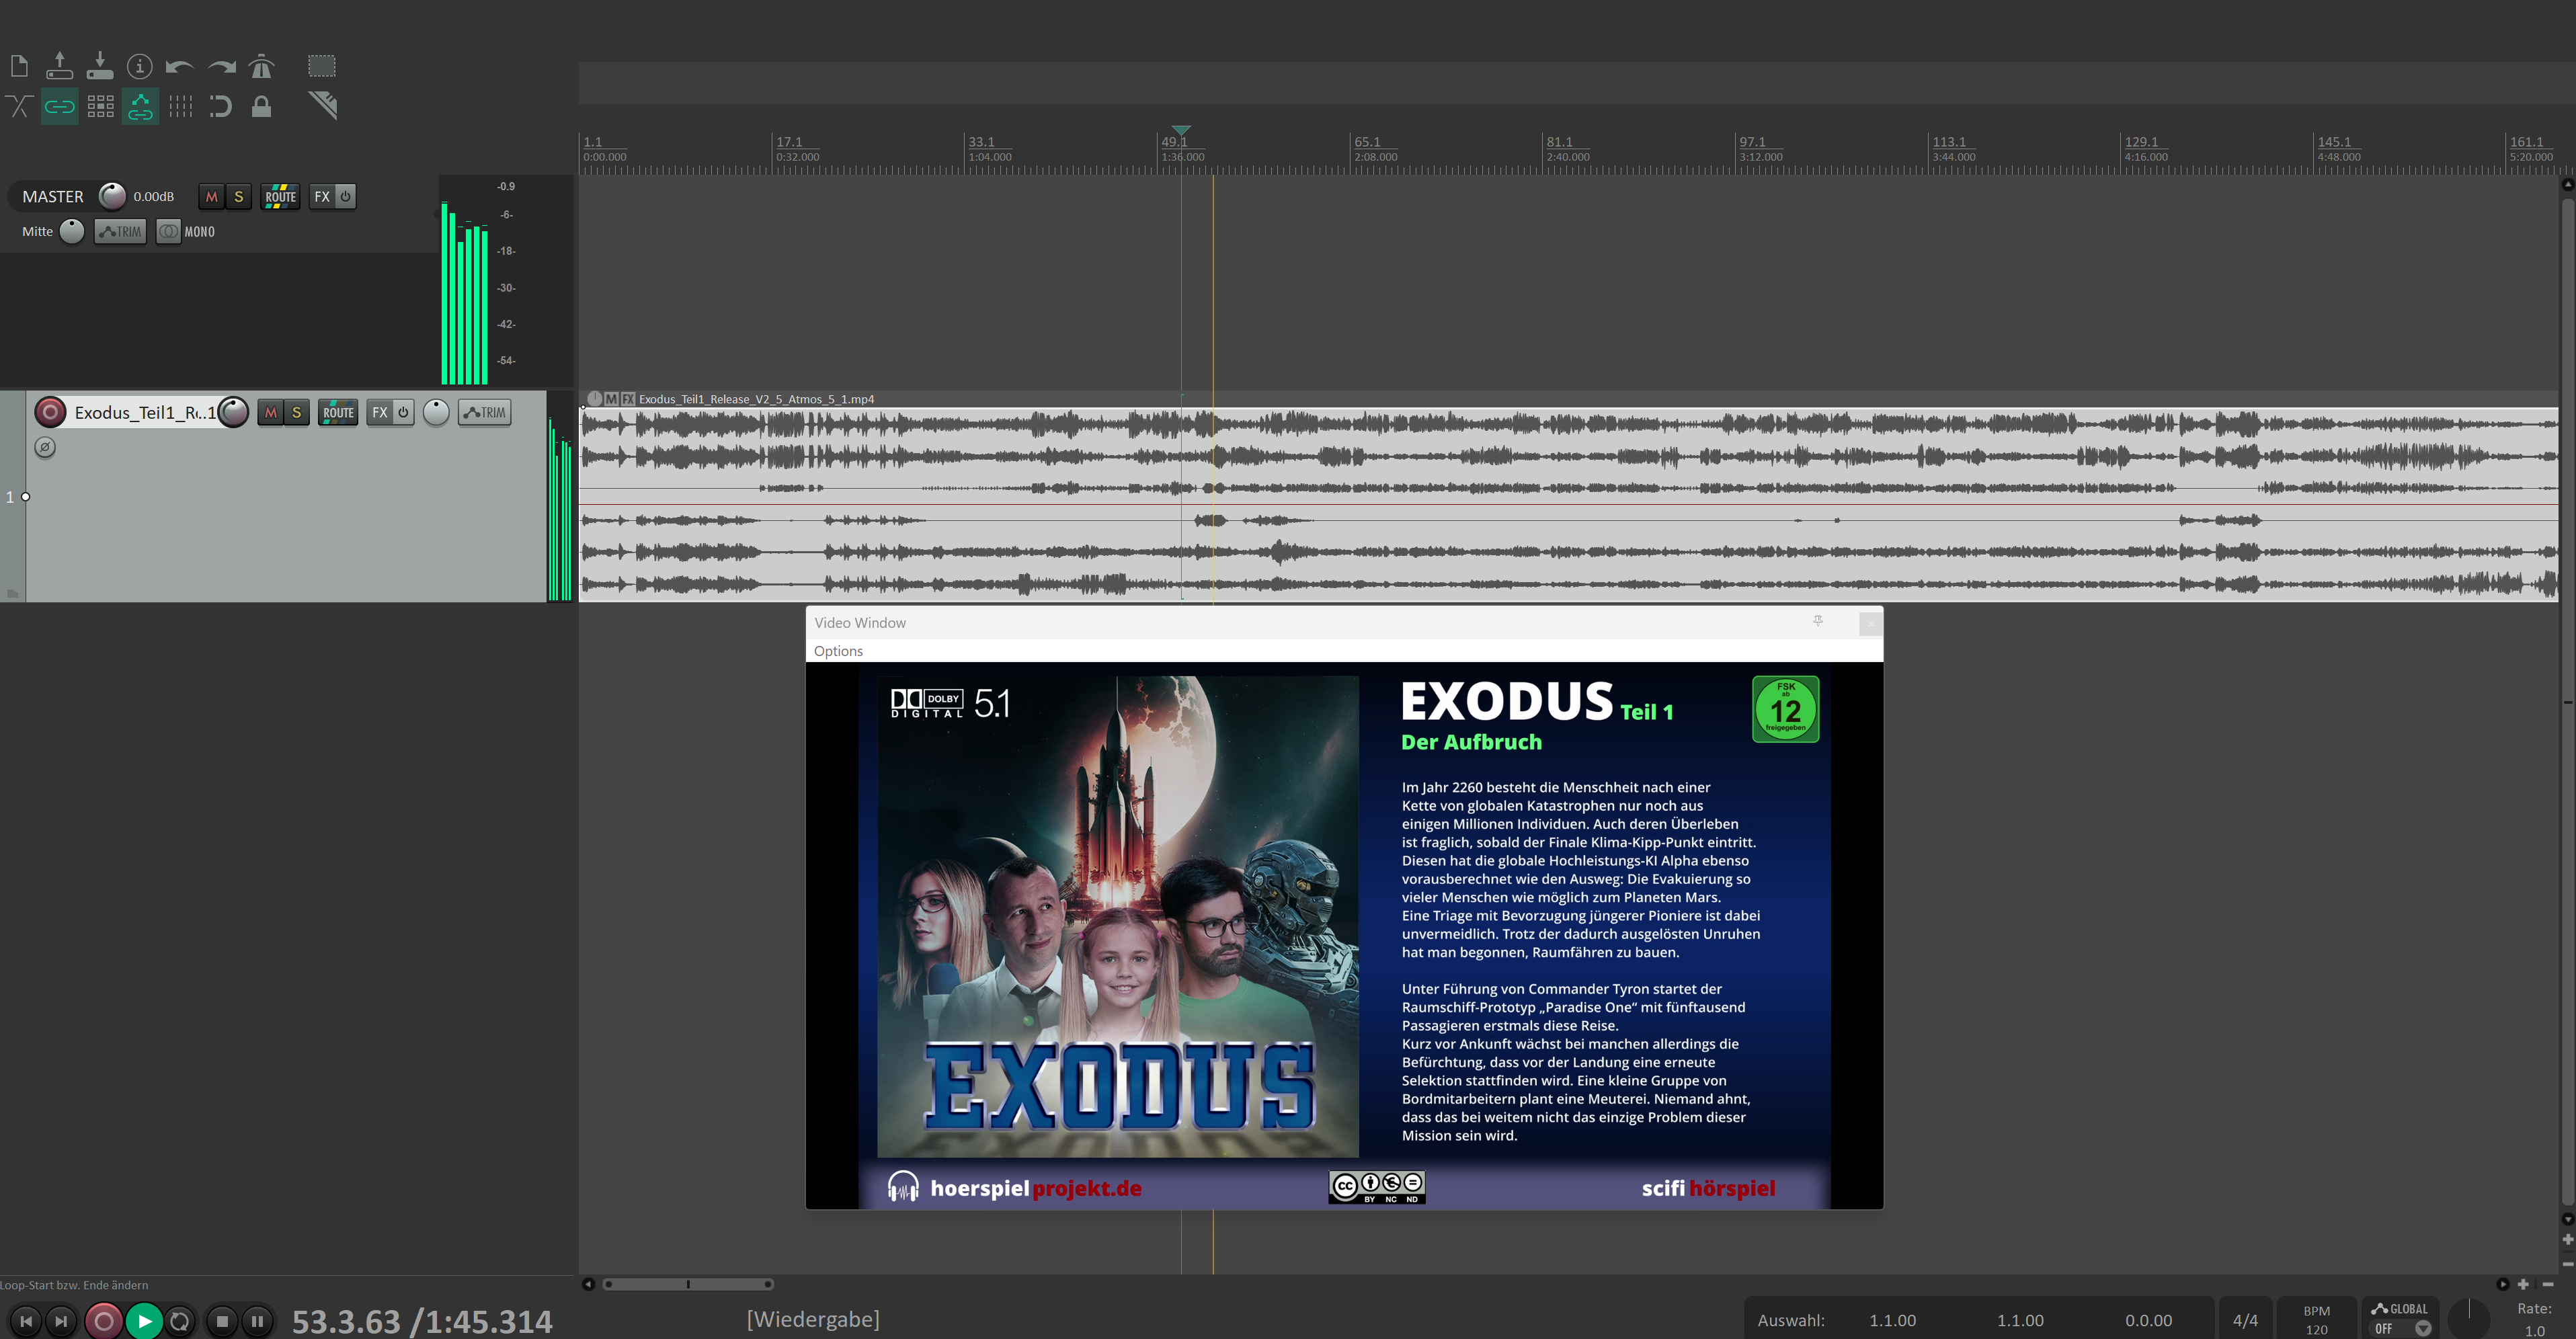Open the item FX icon on the media item
The image size is (2576, 1339).
628,399
